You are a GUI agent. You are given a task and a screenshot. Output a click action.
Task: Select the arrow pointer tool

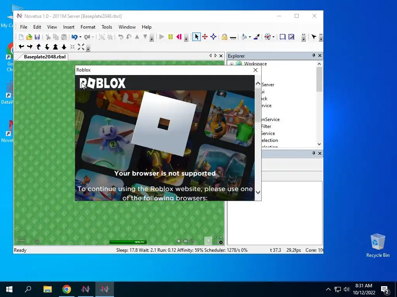(x=197, y=37)
